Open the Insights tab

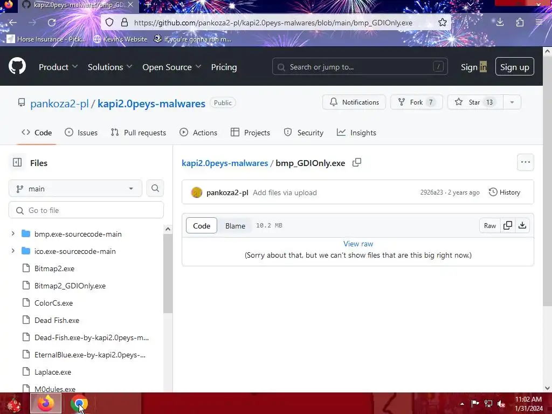[356, 133]
